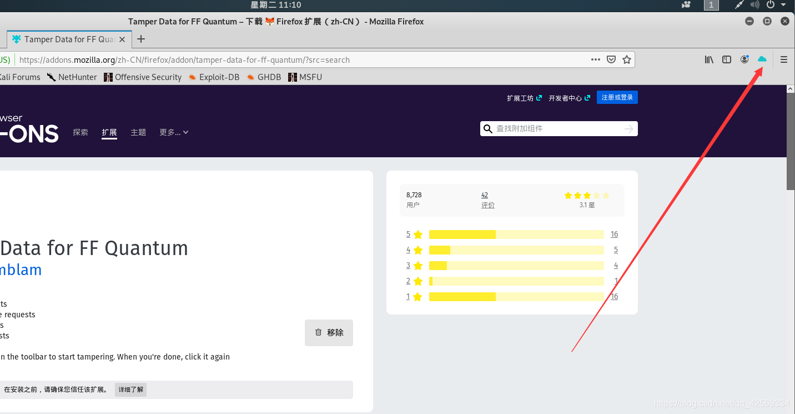This screenshot has height=414, width=795.
Task: Bookmark this page with star icon
Action: pyautogui.click(x=627, y=59)
